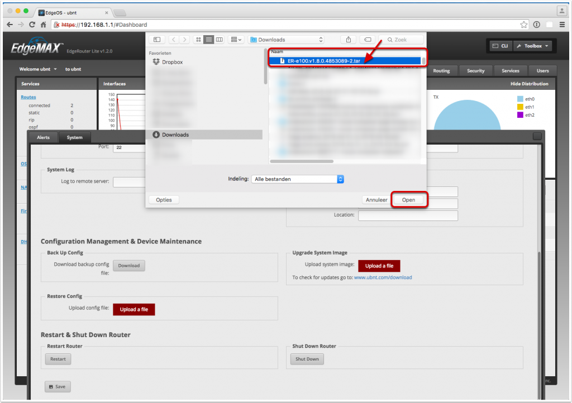Click the eth0 legend color swatch
Image resolution: width=572 pixels, height=403 pixels.
(520, 99)
